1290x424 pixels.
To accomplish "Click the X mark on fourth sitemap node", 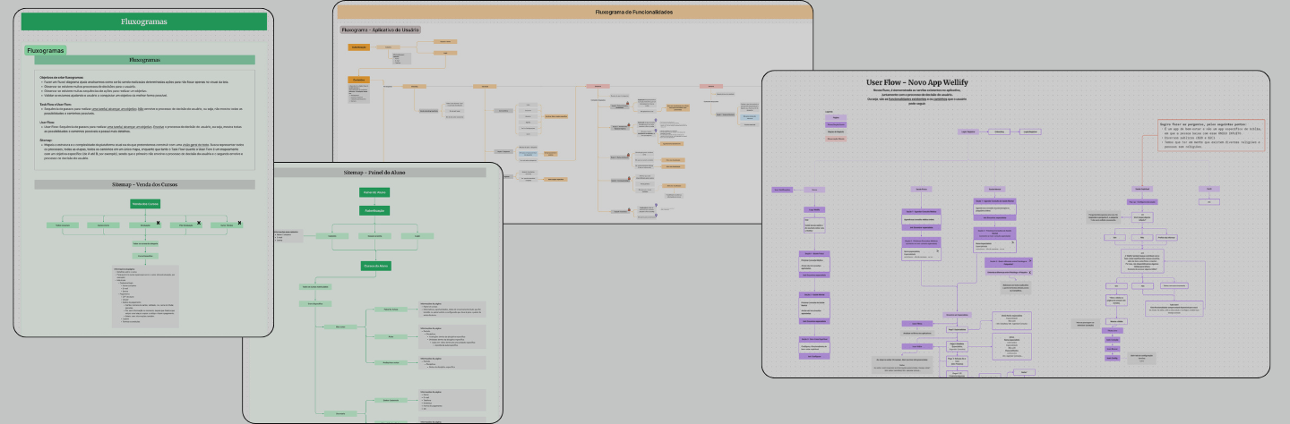I will coord(199,224).
